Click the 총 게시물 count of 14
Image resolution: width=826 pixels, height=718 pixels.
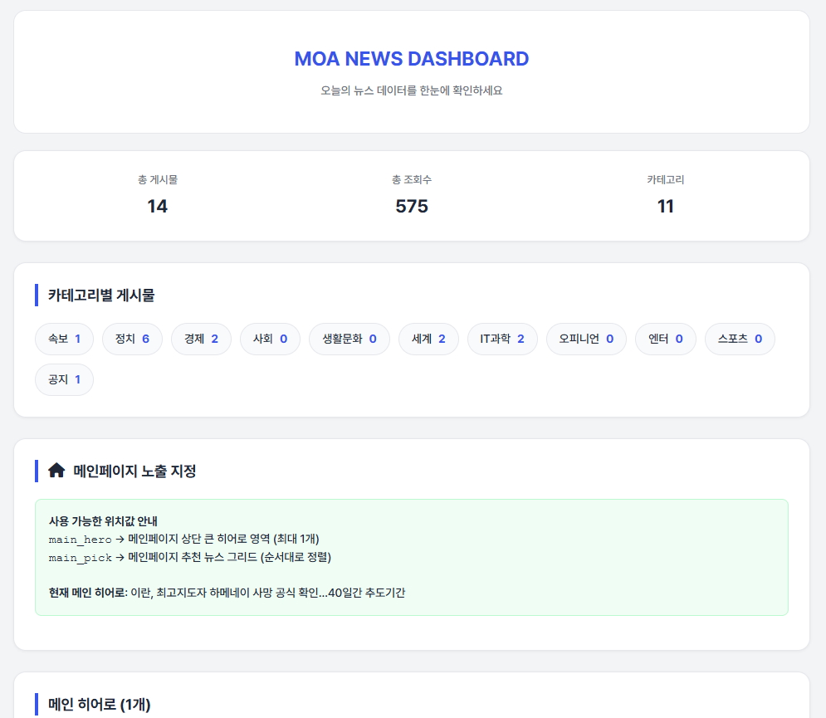coord(158,207)
